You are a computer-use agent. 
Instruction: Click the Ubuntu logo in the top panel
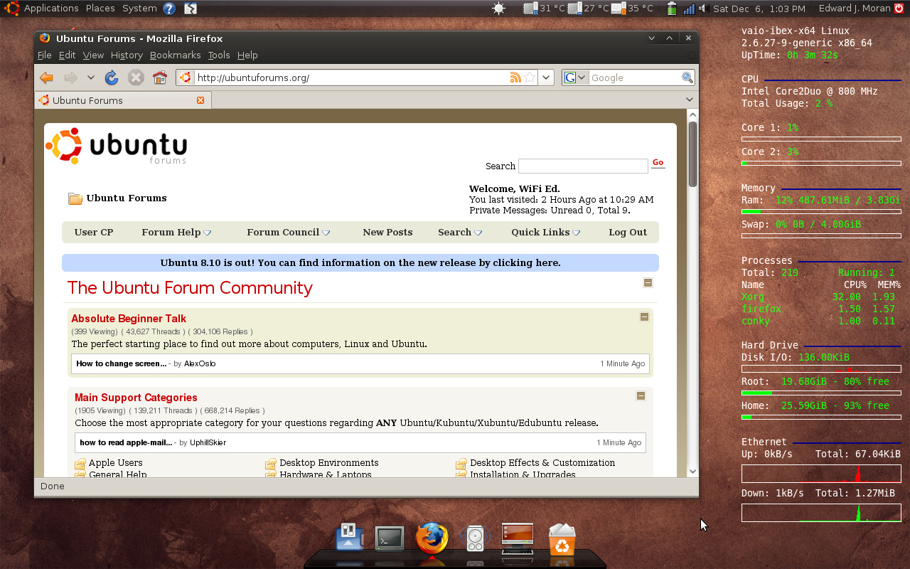point(12,9)
